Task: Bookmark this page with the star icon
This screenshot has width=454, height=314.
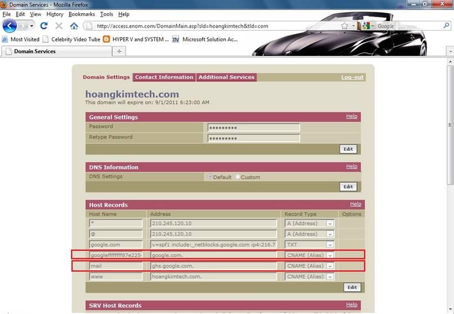Action: pos(344,26)
